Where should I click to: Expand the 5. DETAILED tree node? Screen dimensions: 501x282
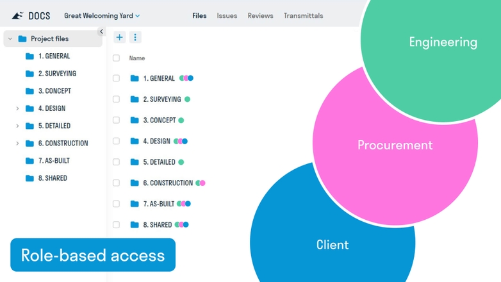pyautogui.click(x=17, y=126)
